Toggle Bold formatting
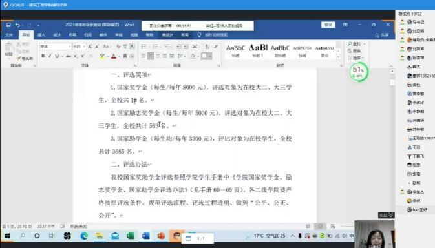The width and height of the screenshot is (435, 248). coord(43,56)
